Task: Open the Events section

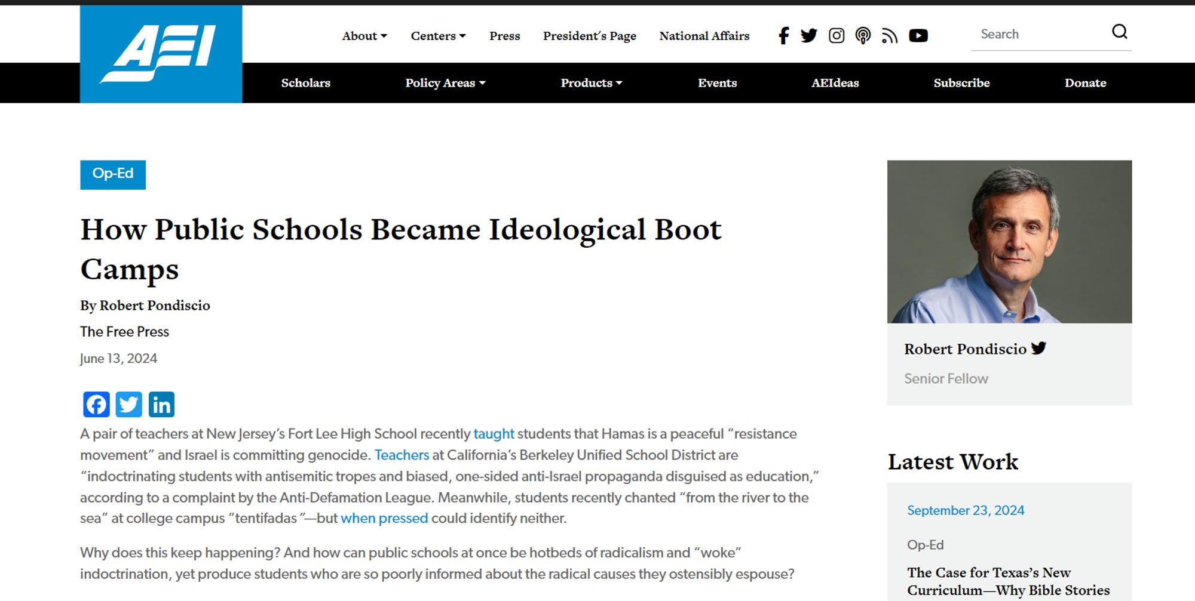Action: (718, 83)
